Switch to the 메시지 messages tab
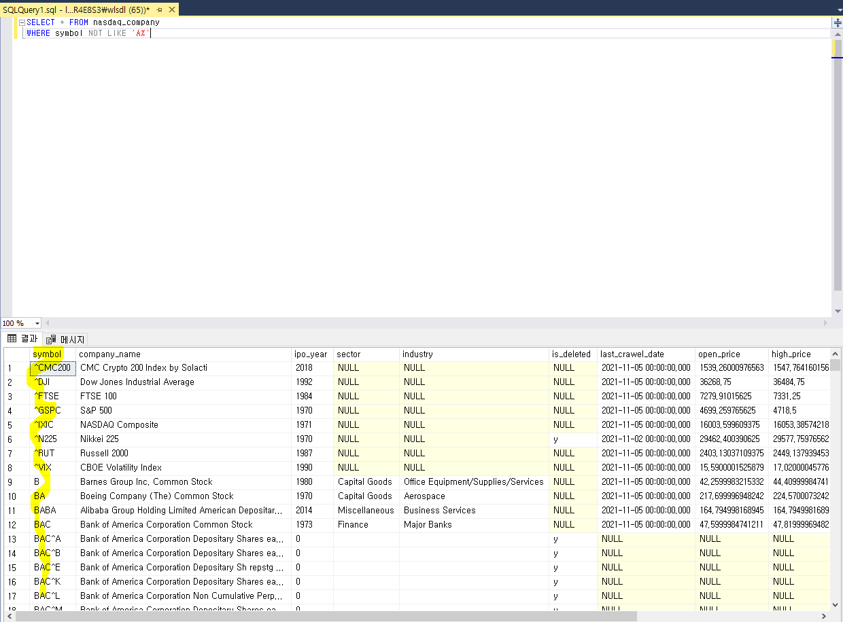This screenshot has height=622, width=843. [x=65, y=339]
